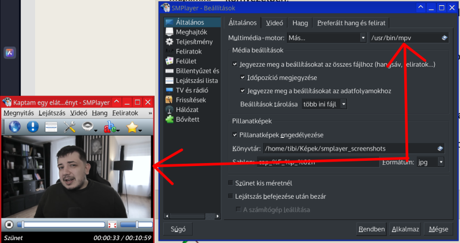This screenshot has height=243, width=460.
Task: Open the Bővített puzzle category
Action: (192, 119)
